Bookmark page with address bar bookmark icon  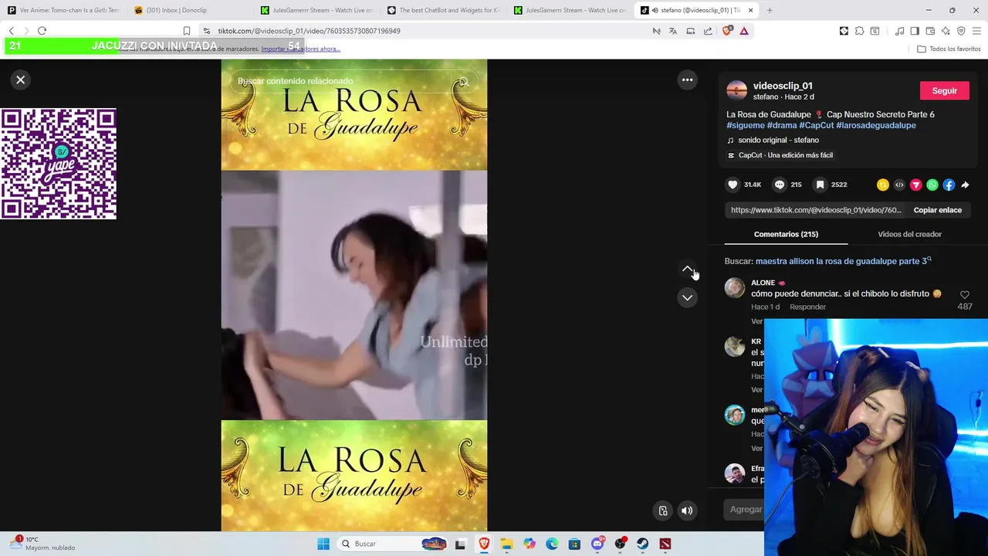coord(186,31)
